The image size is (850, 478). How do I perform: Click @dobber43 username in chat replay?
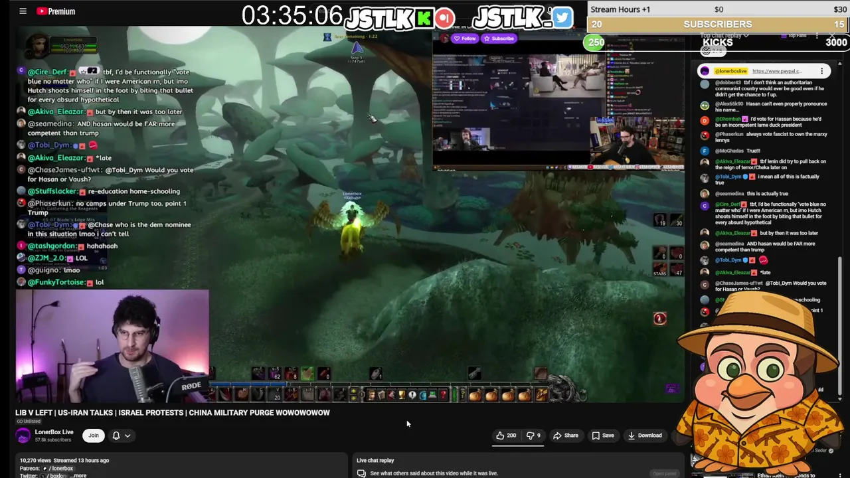[x=728, y=83]
